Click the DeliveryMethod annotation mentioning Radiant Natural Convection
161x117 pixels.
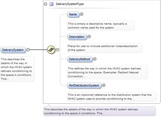(x=107, y=72)
